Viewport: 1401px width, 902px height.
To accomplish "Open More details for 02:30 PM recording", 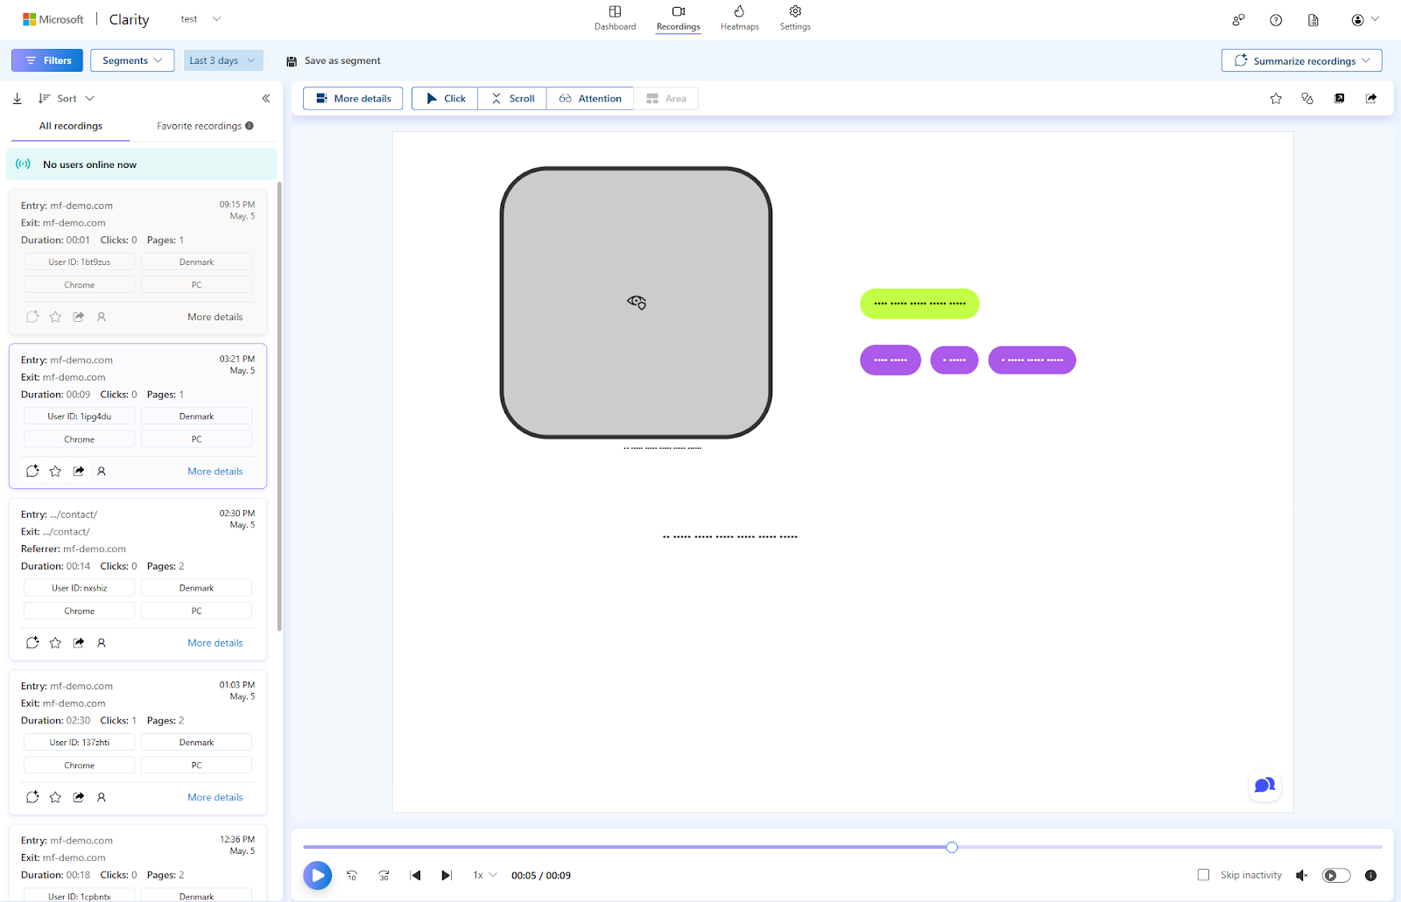I will pyautogui.click(x=215, y=643).
